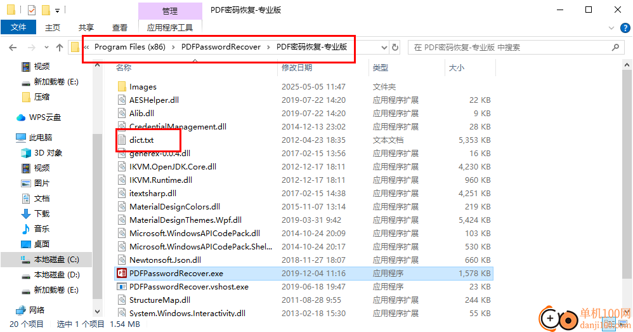The width and height of the screenshot is (633, 332).
Task: Select the Alib.dll file icon
Action: click(x=122, y=113)
